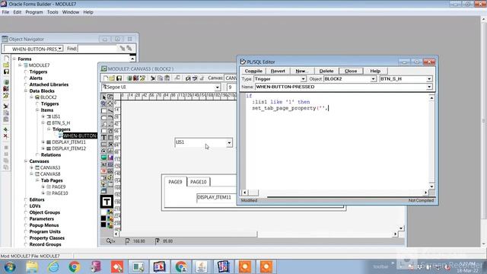This screenshot has height=274, width=487.
Task: Click the Windows Start button
Action: [10, 267]
